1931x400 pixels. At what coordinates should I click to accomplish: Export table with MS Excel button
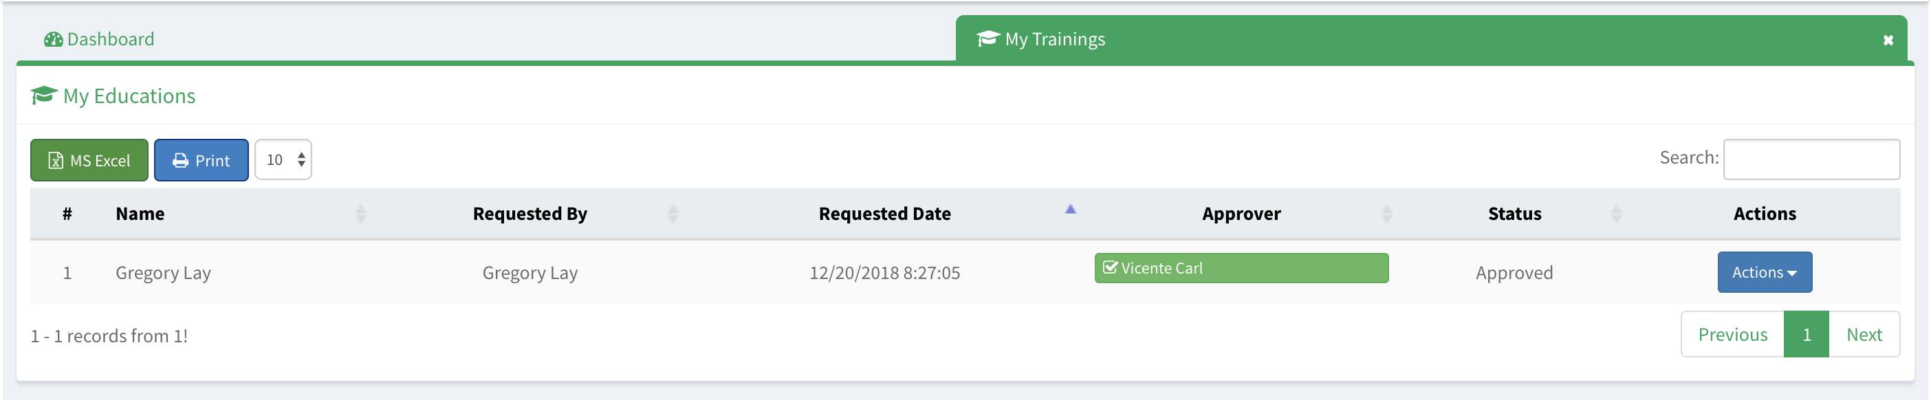[89, 161]
